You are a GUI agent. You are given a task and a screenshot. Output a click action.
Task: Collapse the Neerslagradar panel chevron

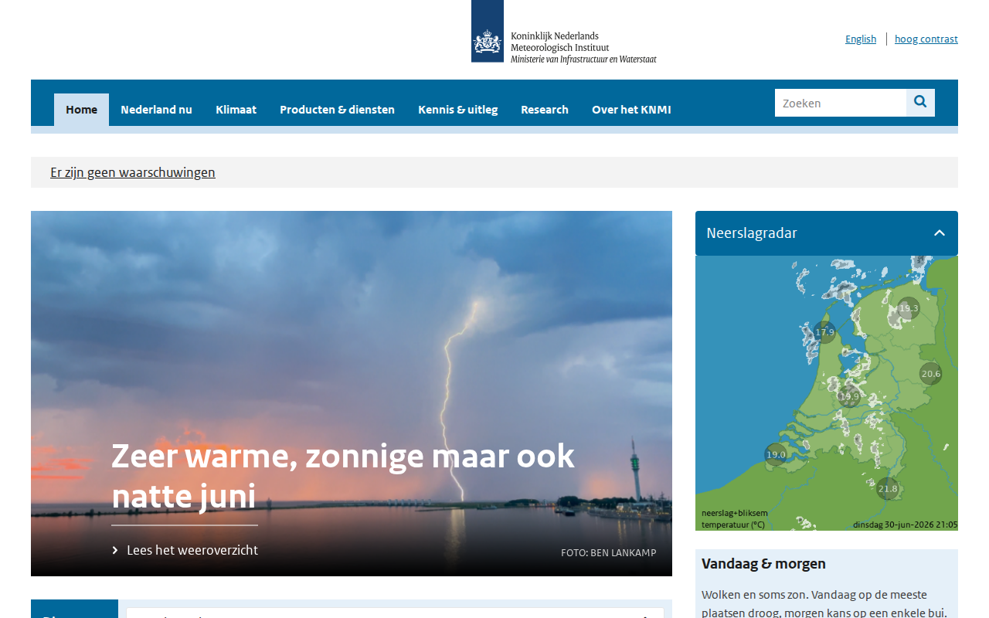[940, 233]
